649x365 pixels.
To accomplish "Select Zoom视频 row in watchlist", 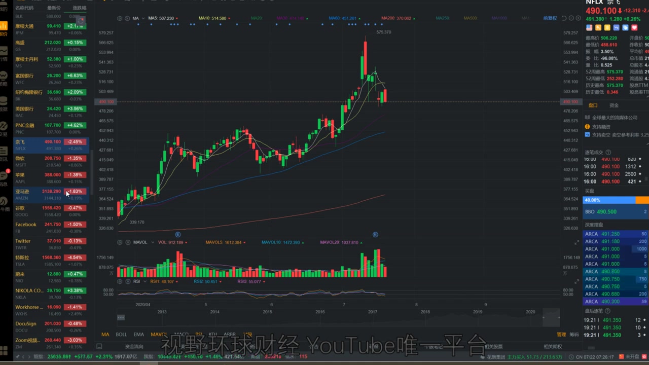I will point(51,343).
